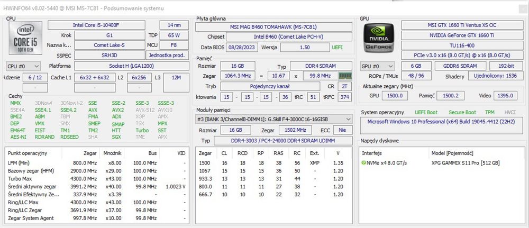Click the Intel B460 chipset field
This screenshot has height=228, width=529.
point(289,37)
